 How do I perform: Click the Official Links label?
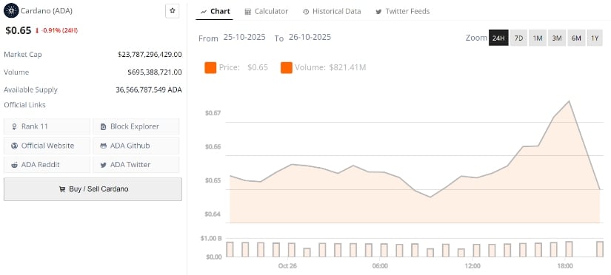[24, 105]
